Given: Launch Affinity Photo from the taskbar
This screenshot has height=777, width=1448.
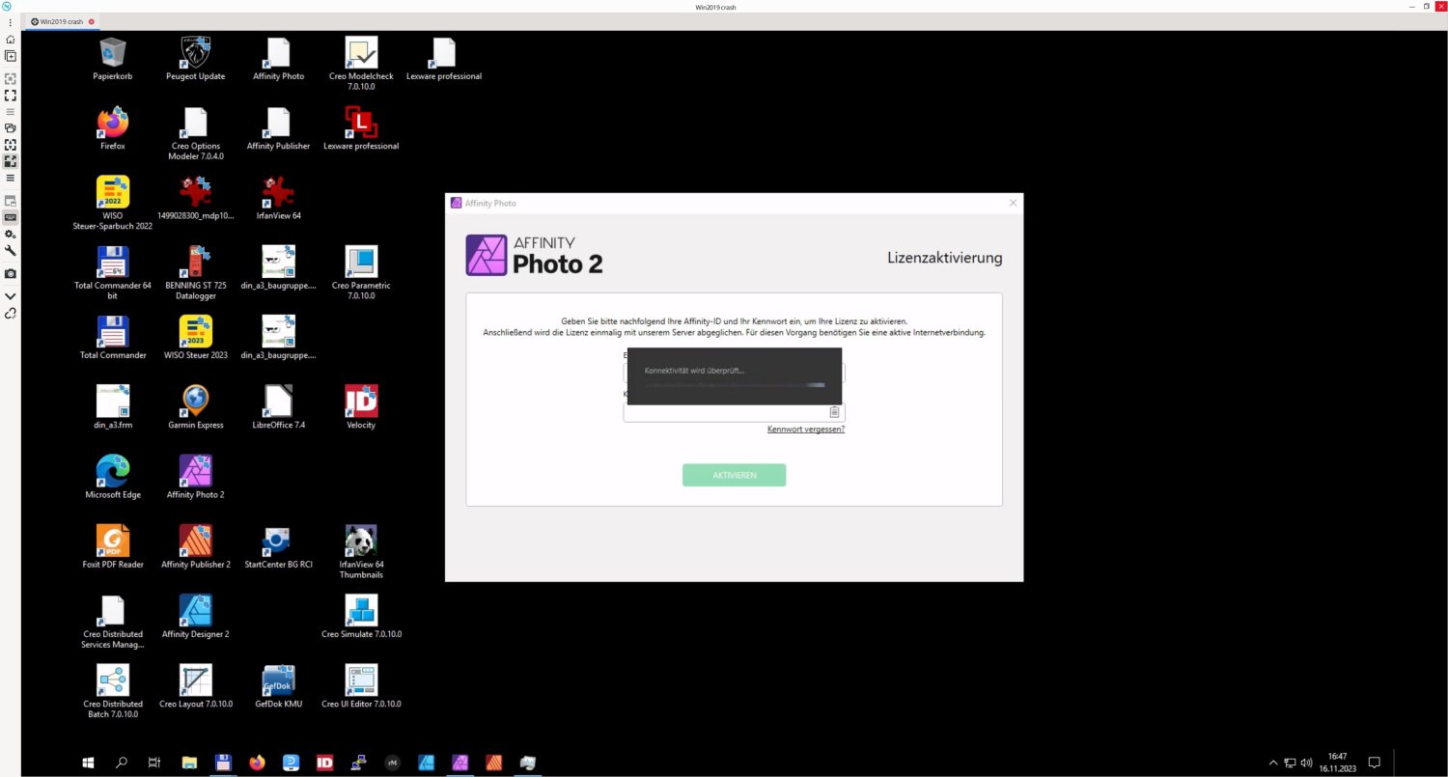Looking at the screenshot, I should point(459,763).
